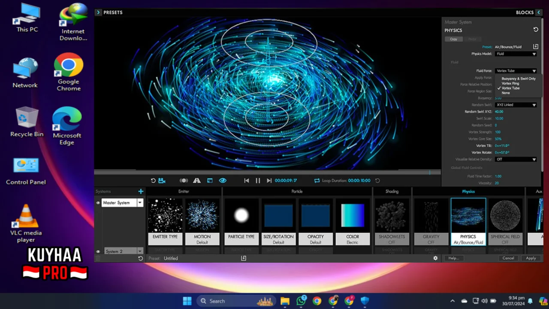
Task: Open the Physics Model dropdown
Action: pos(516,54)
